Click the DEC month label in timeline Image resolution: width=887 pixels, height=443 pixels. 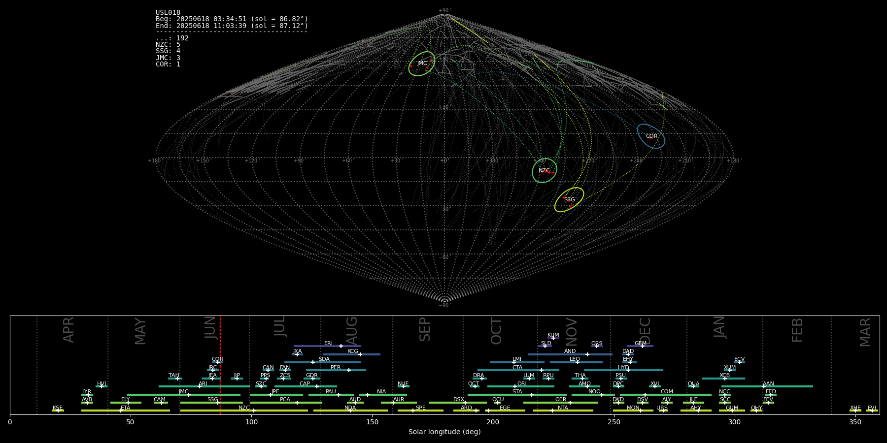coord(645,331)
